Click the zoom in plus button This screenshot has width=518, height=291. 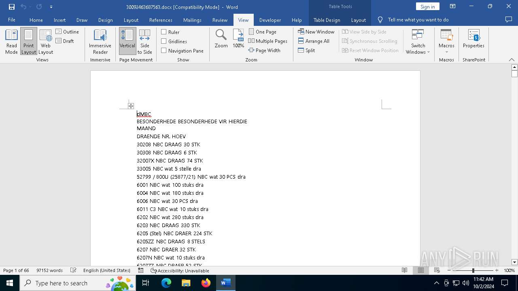497,270
